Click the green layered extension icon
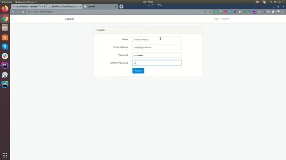This screenshot has width=286, height=160. [249, 12]
